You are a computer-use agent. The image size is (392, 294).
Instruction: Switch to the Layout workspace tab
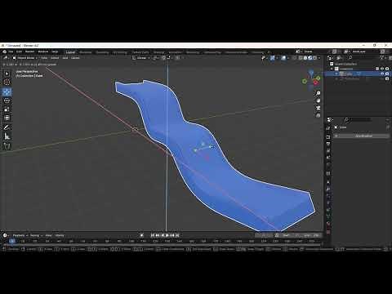(x=70, y=52)
